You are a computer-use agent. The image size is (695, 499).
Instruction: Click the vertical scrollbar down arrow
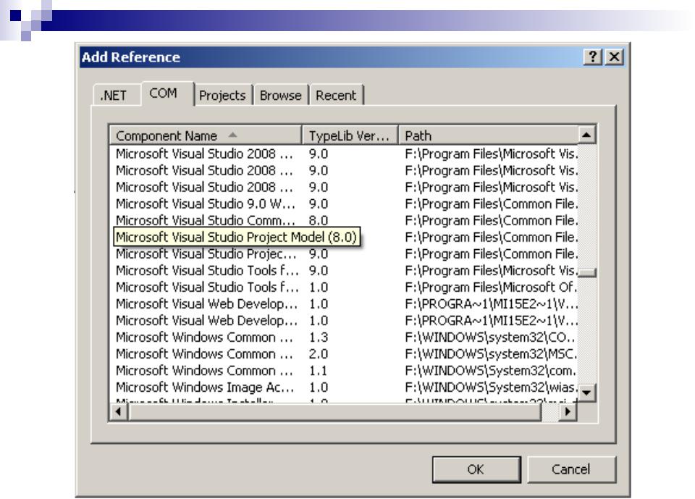coord(586,393)
